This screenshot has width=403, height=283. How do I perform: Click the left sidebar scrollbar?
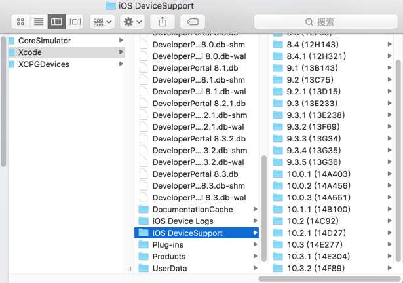[x=3, y=102]
